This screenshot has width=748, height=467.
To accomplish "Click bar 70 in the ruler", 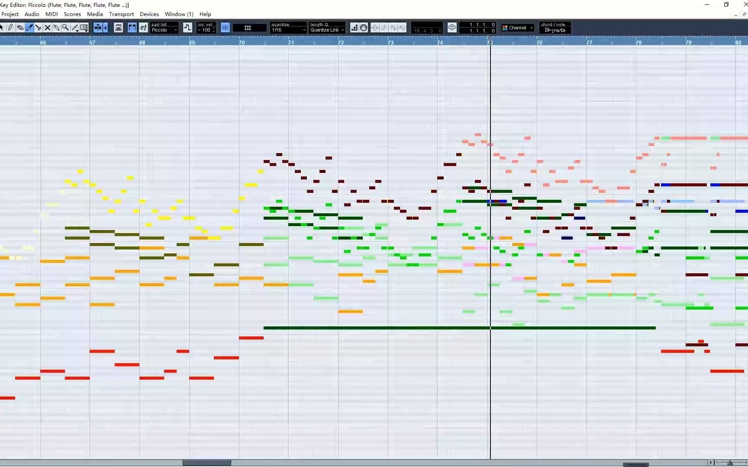I will coord(242,42).
